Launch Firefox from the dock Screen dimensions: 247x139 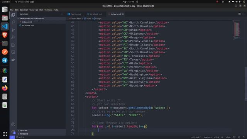pyautogui.click(x=5, y=88)
